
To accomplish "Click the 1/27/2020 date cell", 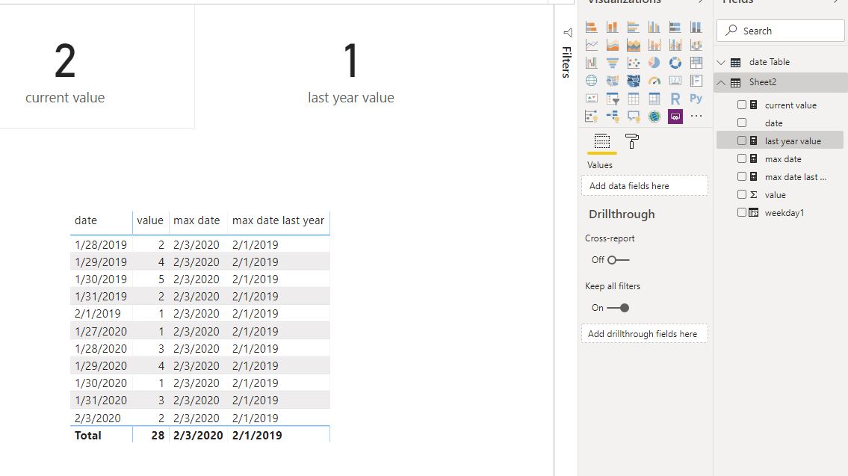I will coord(101,331).
